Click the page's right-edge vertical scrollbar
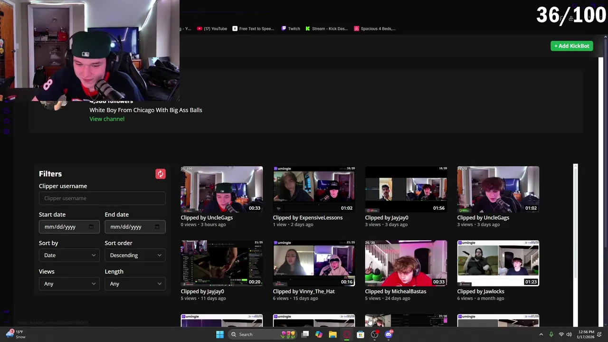 click(605, 142)
